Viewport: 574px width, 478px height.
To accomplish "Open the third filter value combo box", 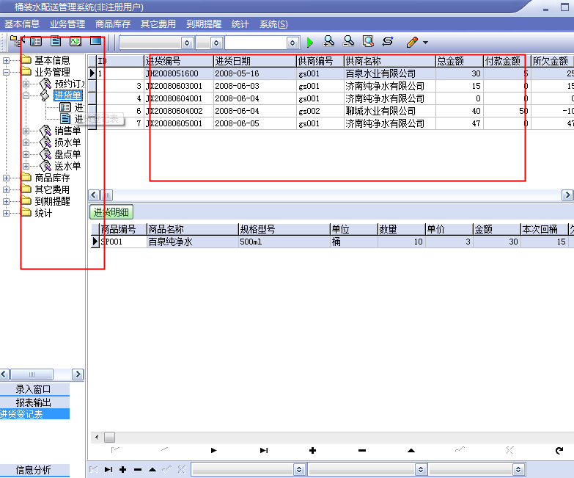I will tap(262, 43).
